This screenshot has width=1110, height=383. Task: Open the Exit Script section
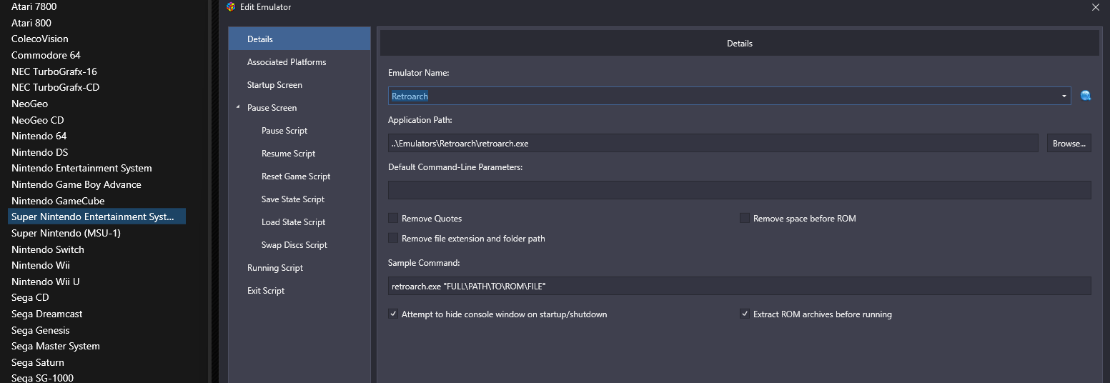point(266,291)
